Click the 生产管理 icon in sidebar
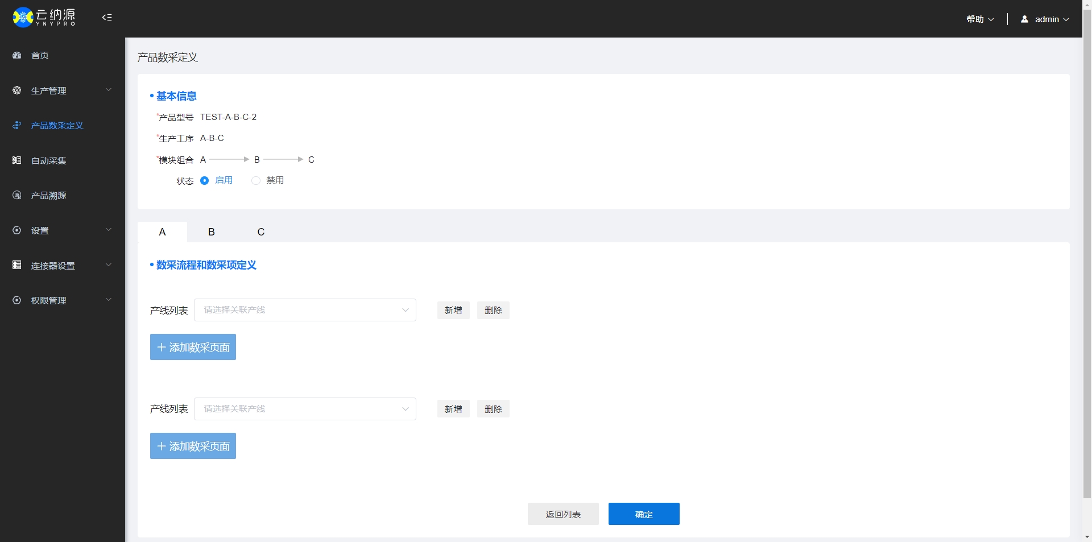This screenshot has width=1092, height=542. (x=17, y=90)
